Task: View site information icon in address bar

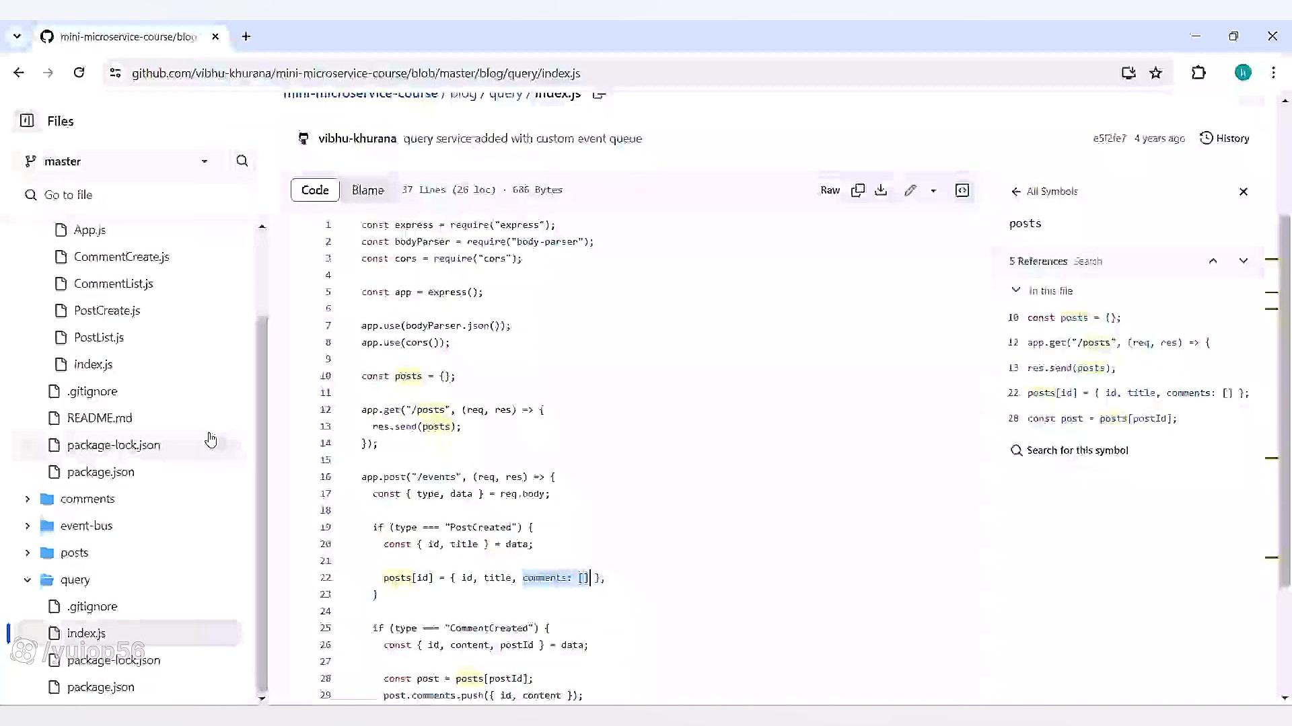Action: coord(115,73)
